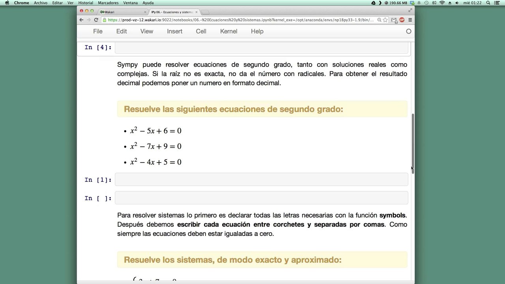Close the IPy 06 Ecuaciones tab
This screenshot has width=505, height=284.
pyautogui.click(x=196, y=12)
